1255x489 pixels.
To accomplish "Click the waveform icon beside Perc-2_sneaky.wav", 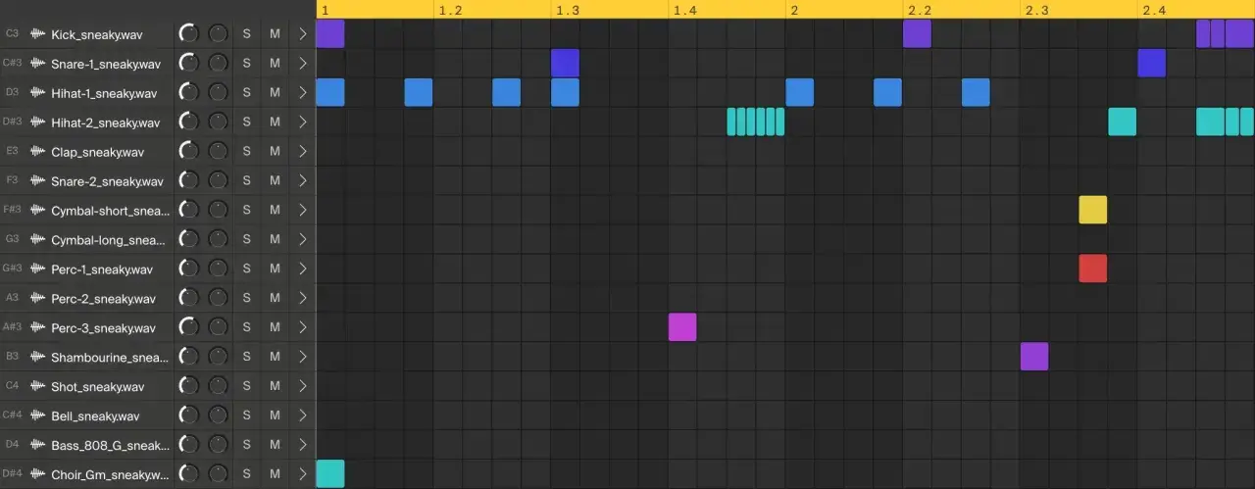I will click(38, 298).
